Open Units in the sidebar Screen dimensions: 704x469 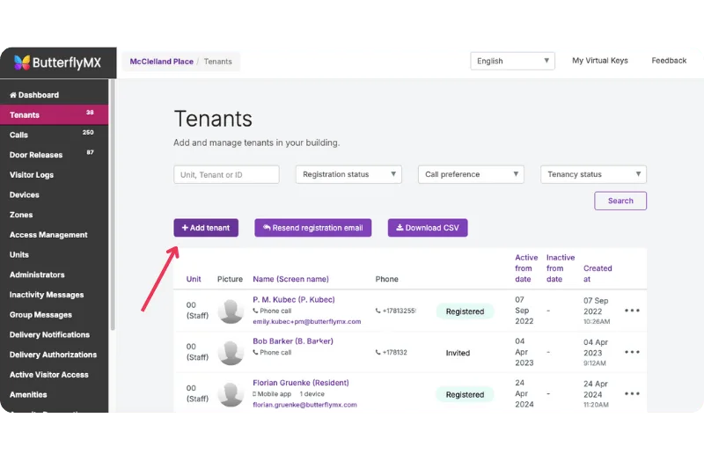54,254
